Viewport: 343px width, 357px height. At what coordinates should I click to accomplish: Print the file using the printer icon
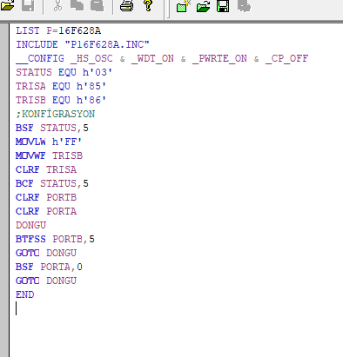[127, 6]
